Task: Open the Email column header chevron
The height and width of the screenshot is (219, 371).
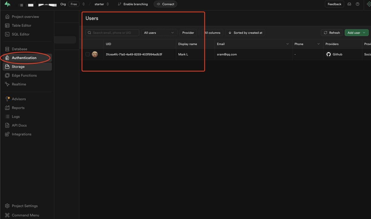Action: [288, 44]
